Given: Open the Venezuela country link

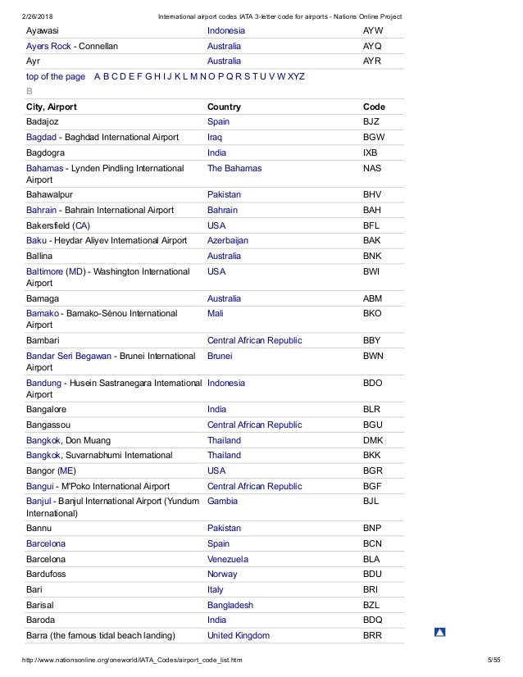Looking at the screenshot, I should (x=228, y=559).
